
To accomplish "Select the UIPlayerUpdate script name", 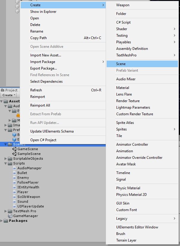I will 31,207.
